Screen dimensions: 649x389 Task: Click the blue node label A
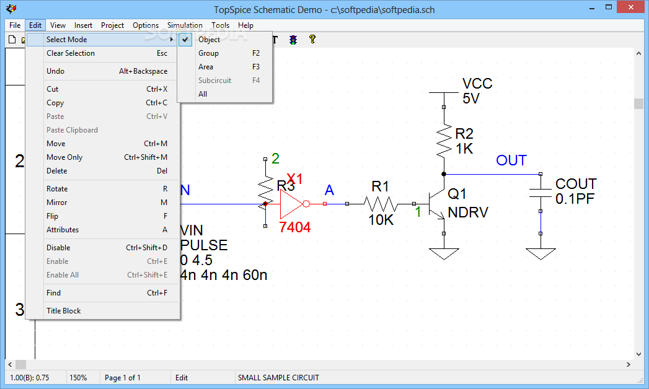point(329,190)
